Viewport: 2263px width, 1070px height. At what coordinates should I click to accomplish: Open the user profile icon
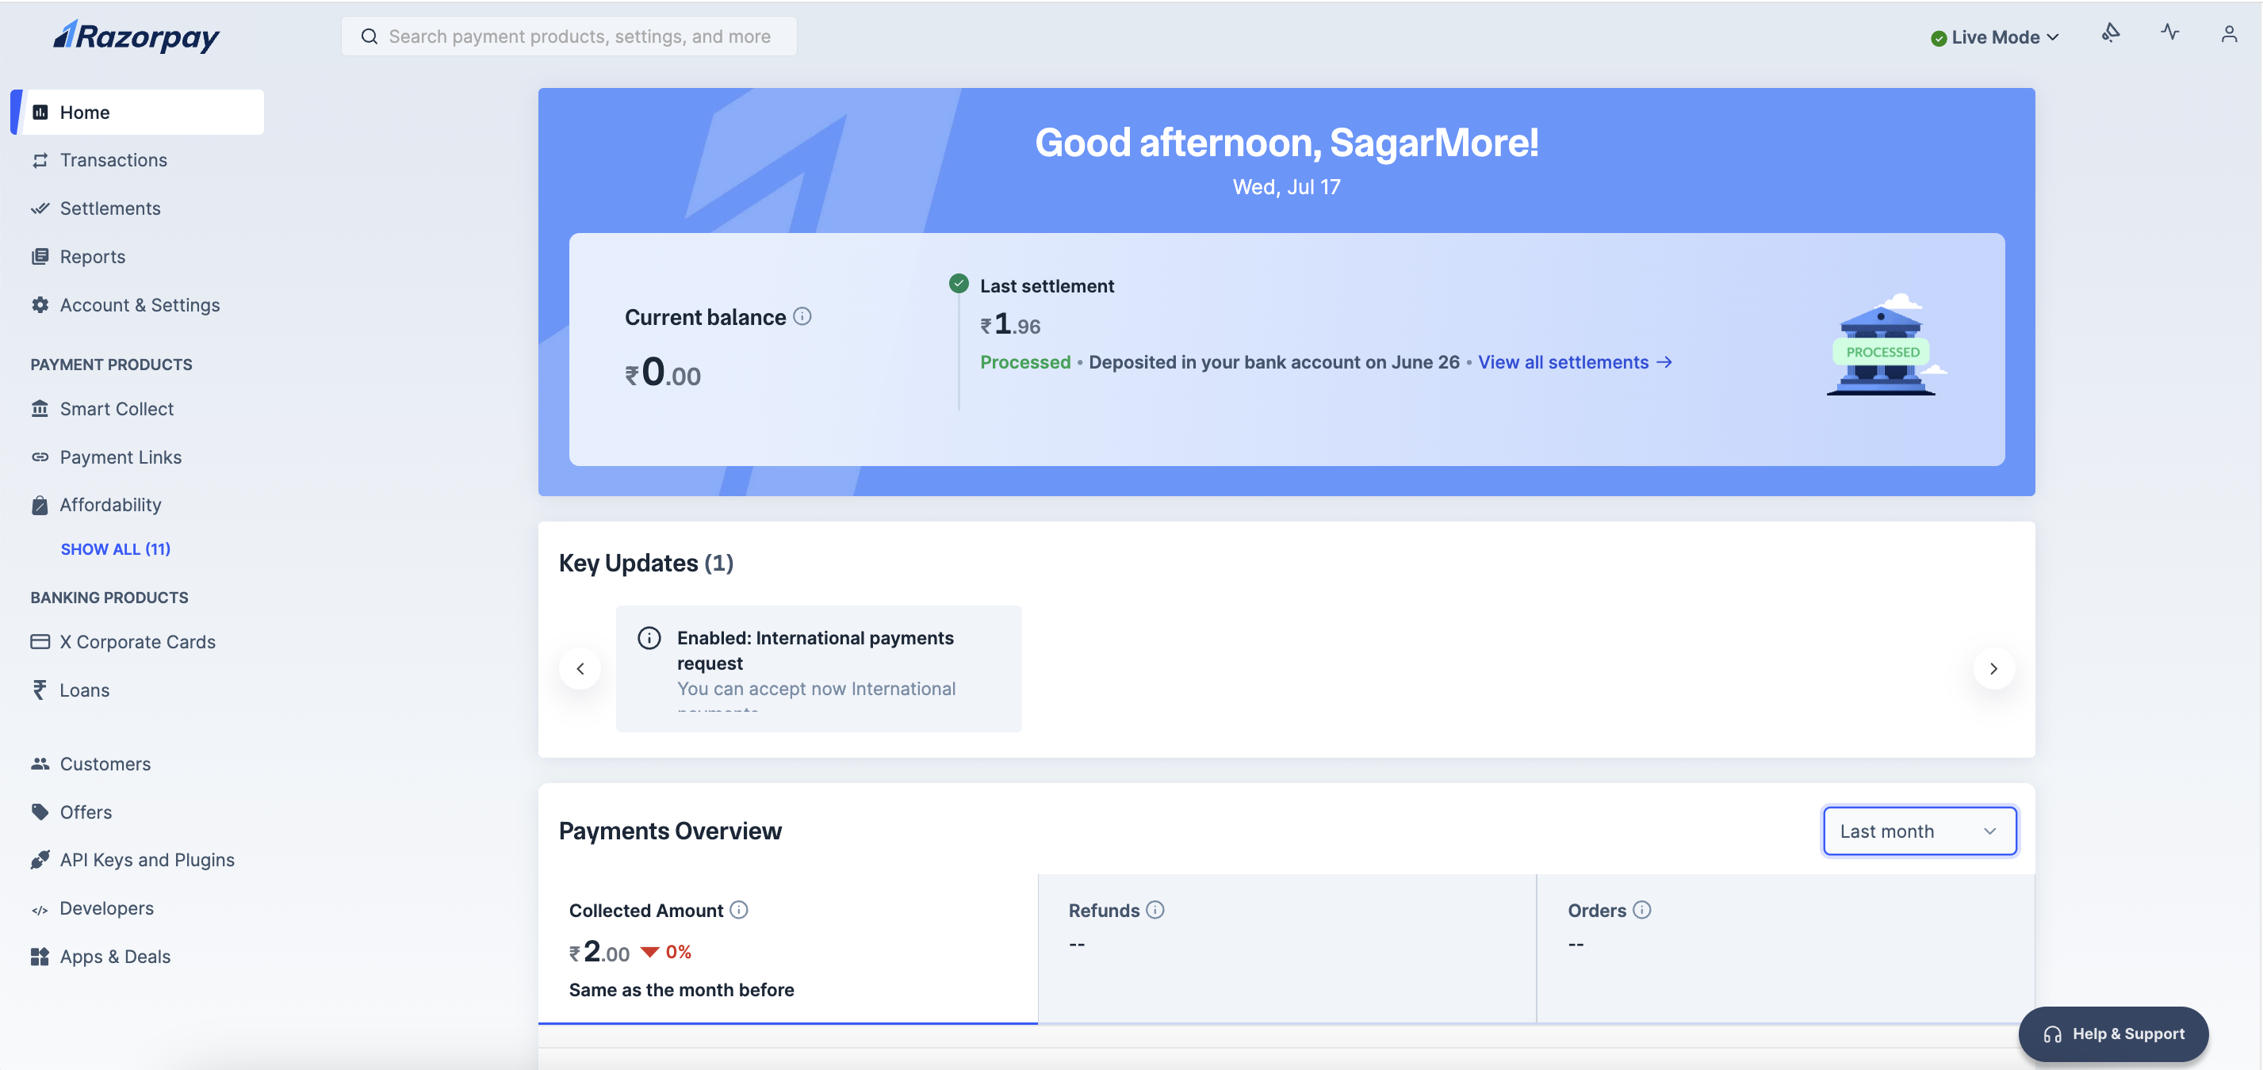tap(2229, 34)
